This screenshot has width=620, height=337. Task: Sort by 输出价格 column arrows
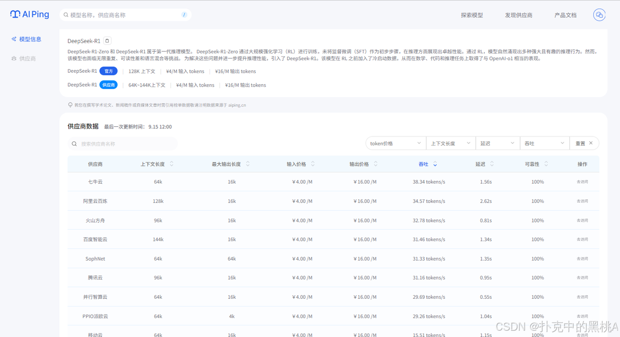[376, 164]
